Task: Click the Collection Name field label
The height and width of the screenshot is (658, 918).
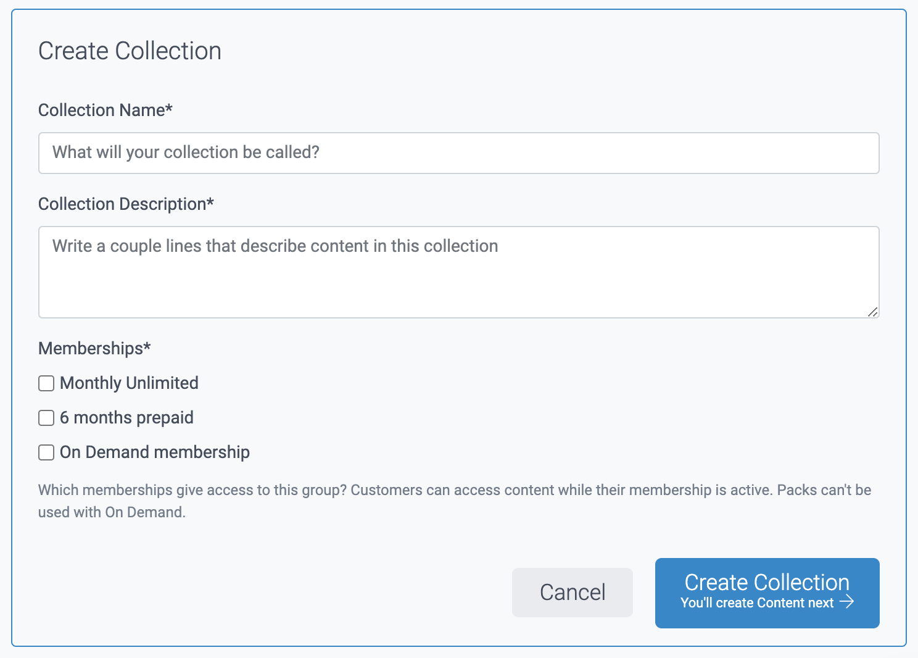Action: pos(105,110)
